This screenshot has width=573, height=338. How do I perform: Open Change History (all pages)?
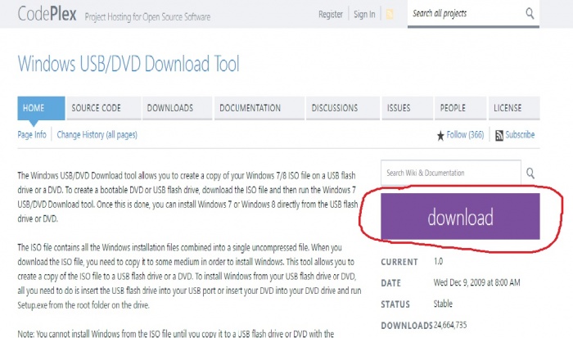click(x=97, y=135)
